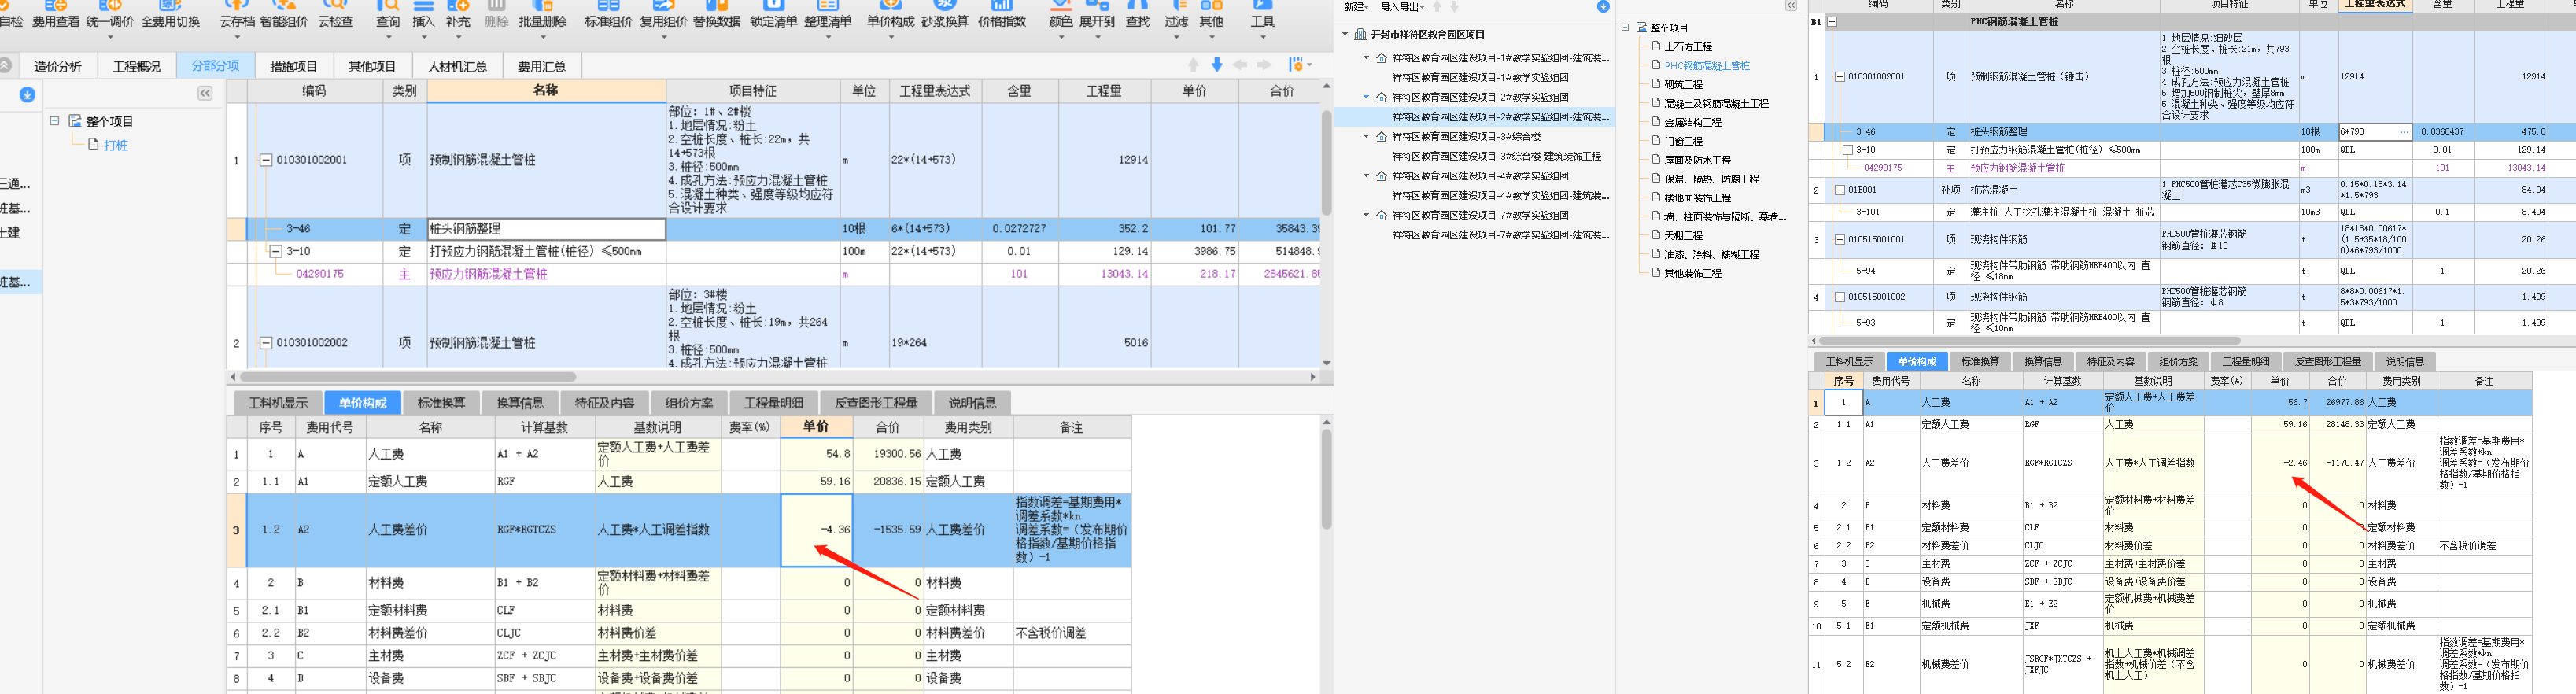Open 说明信息 tab in the right window
This screenshot has width=2576, height=694.
2404,361
